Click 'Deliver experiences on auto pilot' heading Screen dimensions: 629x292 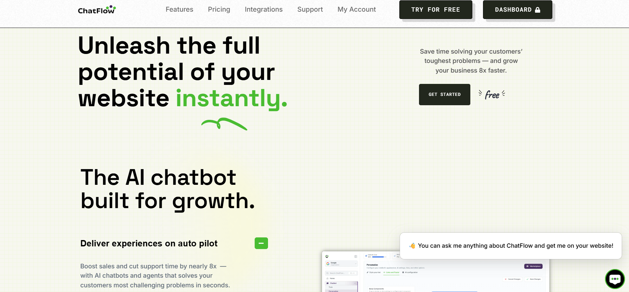[149, 243]
